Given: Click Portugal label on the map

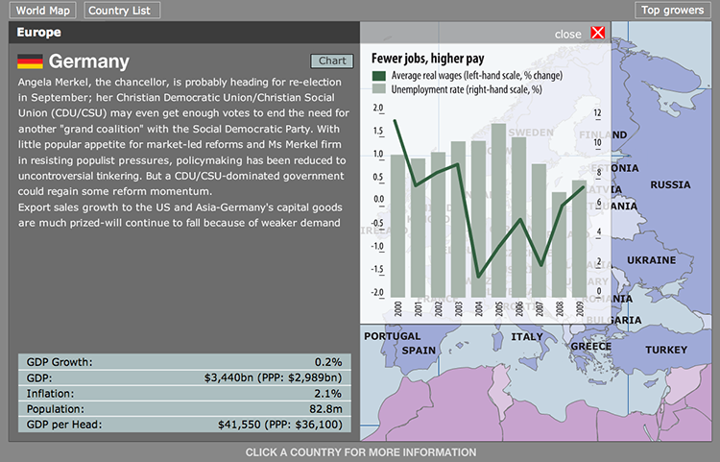Looking at the screenshot, I should 392,336.
